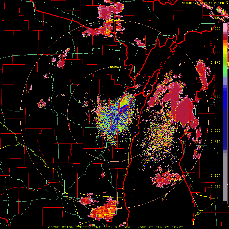Click the 0.360 legend value

point(216,164)
